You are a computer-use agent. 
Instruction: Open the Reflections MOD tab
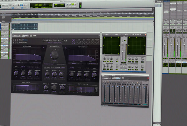pyautogui.click(x=16, y=67)
